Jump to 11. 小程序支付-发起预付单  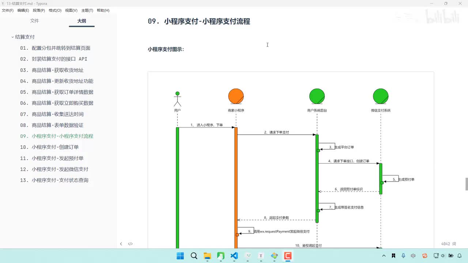pos(52,158)
